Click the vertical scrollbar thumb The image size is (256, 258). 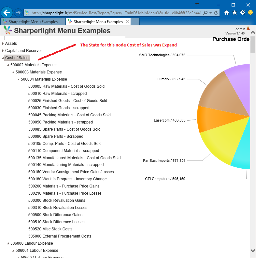pos(253,45)
